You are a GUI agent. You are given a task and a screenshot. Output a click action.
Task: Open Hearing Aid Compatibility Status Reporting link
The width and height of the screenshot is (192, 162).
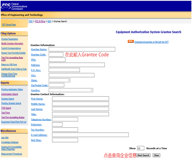point(11,148)
